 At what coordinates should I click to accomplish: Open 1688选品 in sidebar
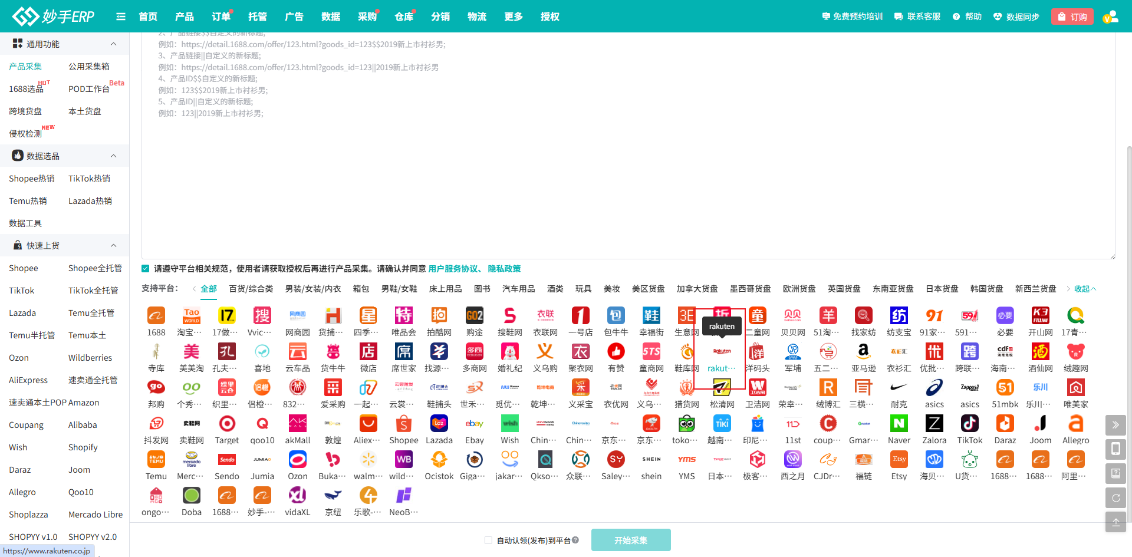26,89
